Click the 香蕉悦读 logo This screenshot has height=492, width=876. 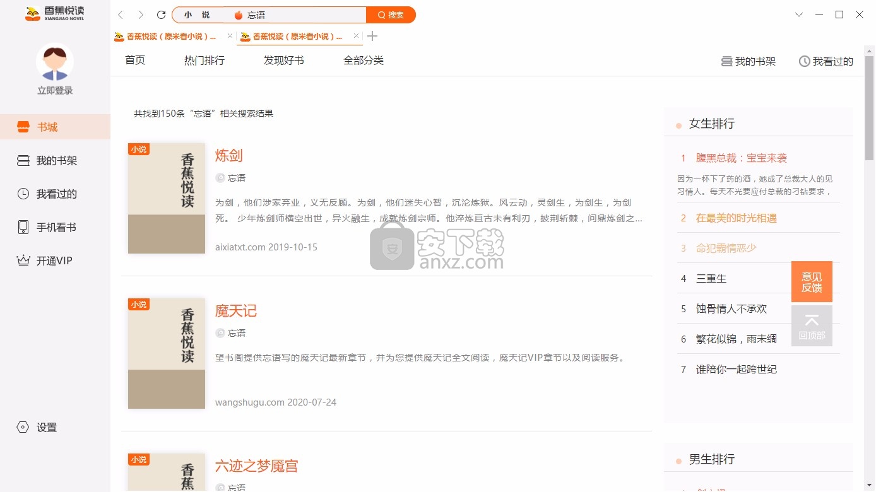(x=54, y=14)
